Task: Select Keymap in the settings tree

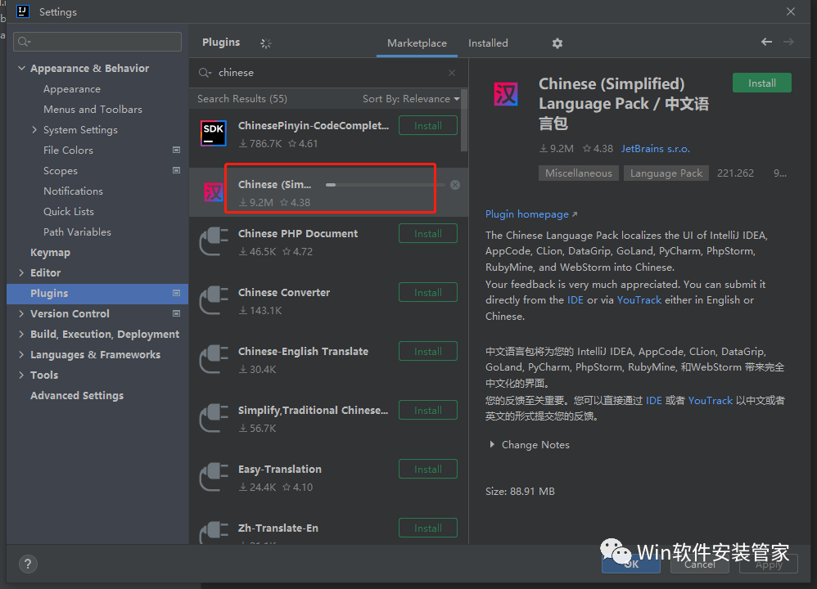Action: [x=50, y=253]
